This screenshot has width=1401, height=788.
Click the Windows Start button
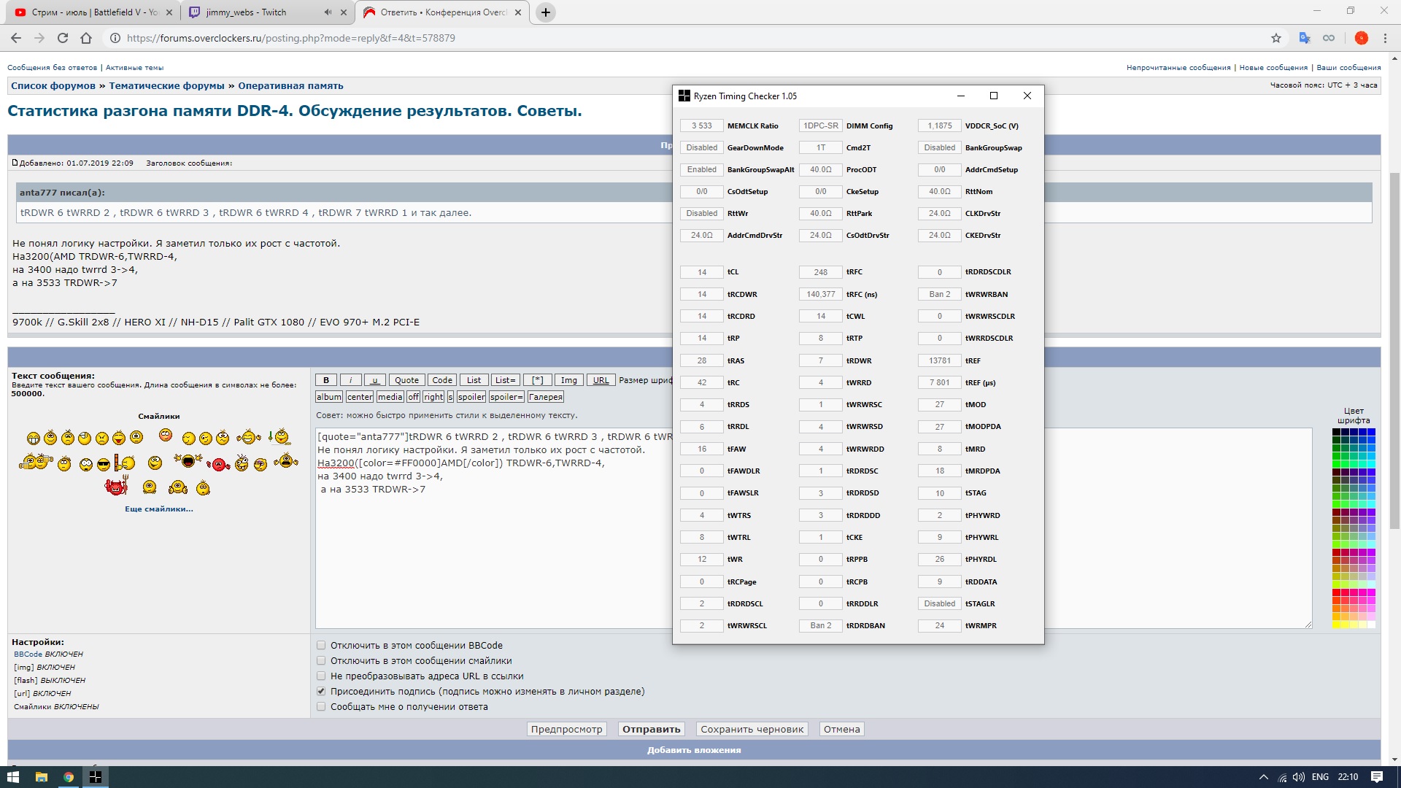click(x=12, y=777)
